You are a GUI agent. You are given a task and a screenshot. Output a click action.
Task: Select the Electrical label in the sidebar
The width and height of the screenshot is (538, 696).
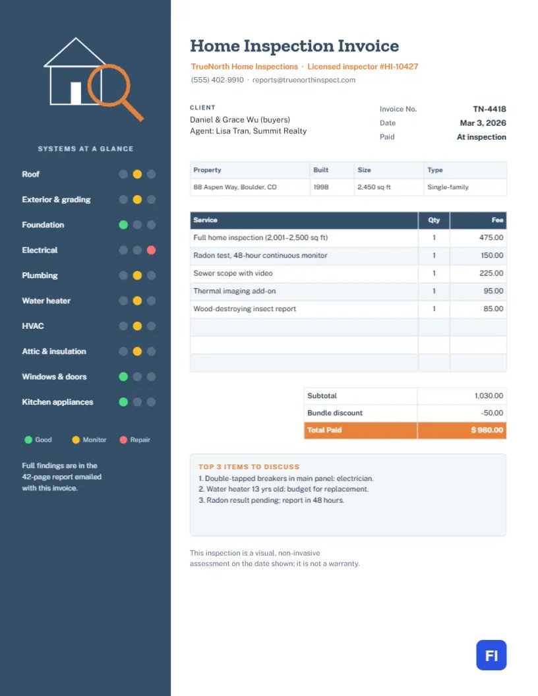pyautogui.click(x=40, y=250)
